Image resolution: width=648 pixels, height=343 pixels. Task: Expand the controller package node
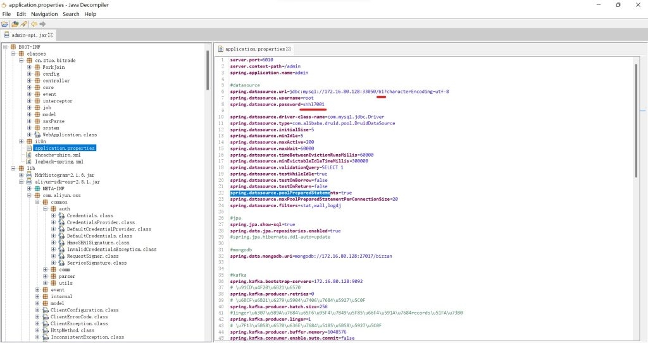(29, 81)
